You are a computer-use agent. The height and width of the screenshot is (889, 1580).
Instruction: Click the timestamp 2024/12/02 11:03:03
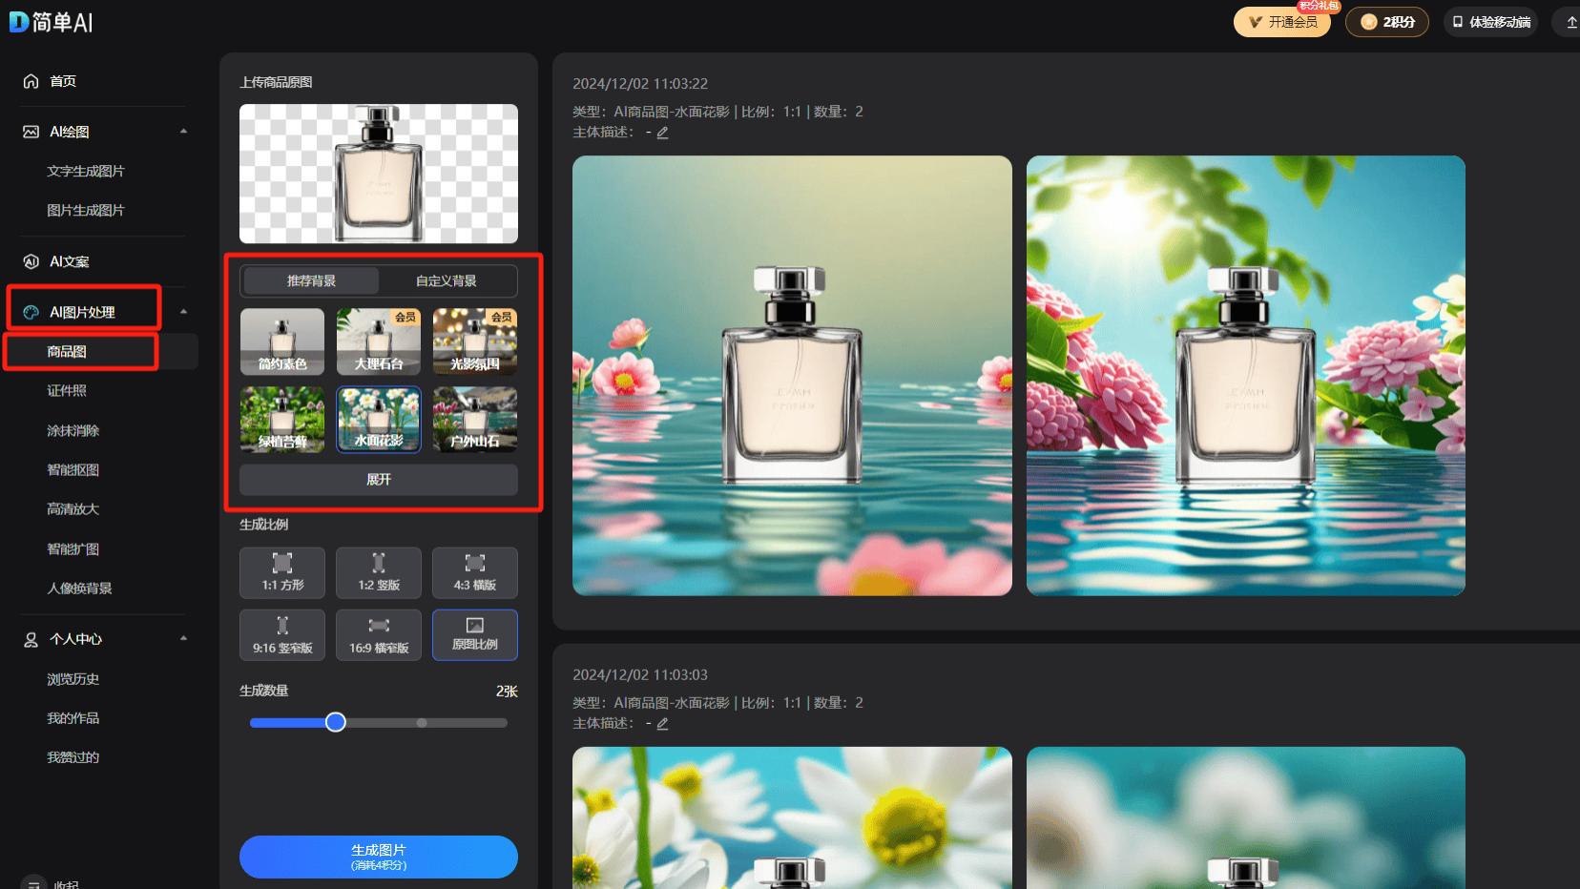[640, 675]
